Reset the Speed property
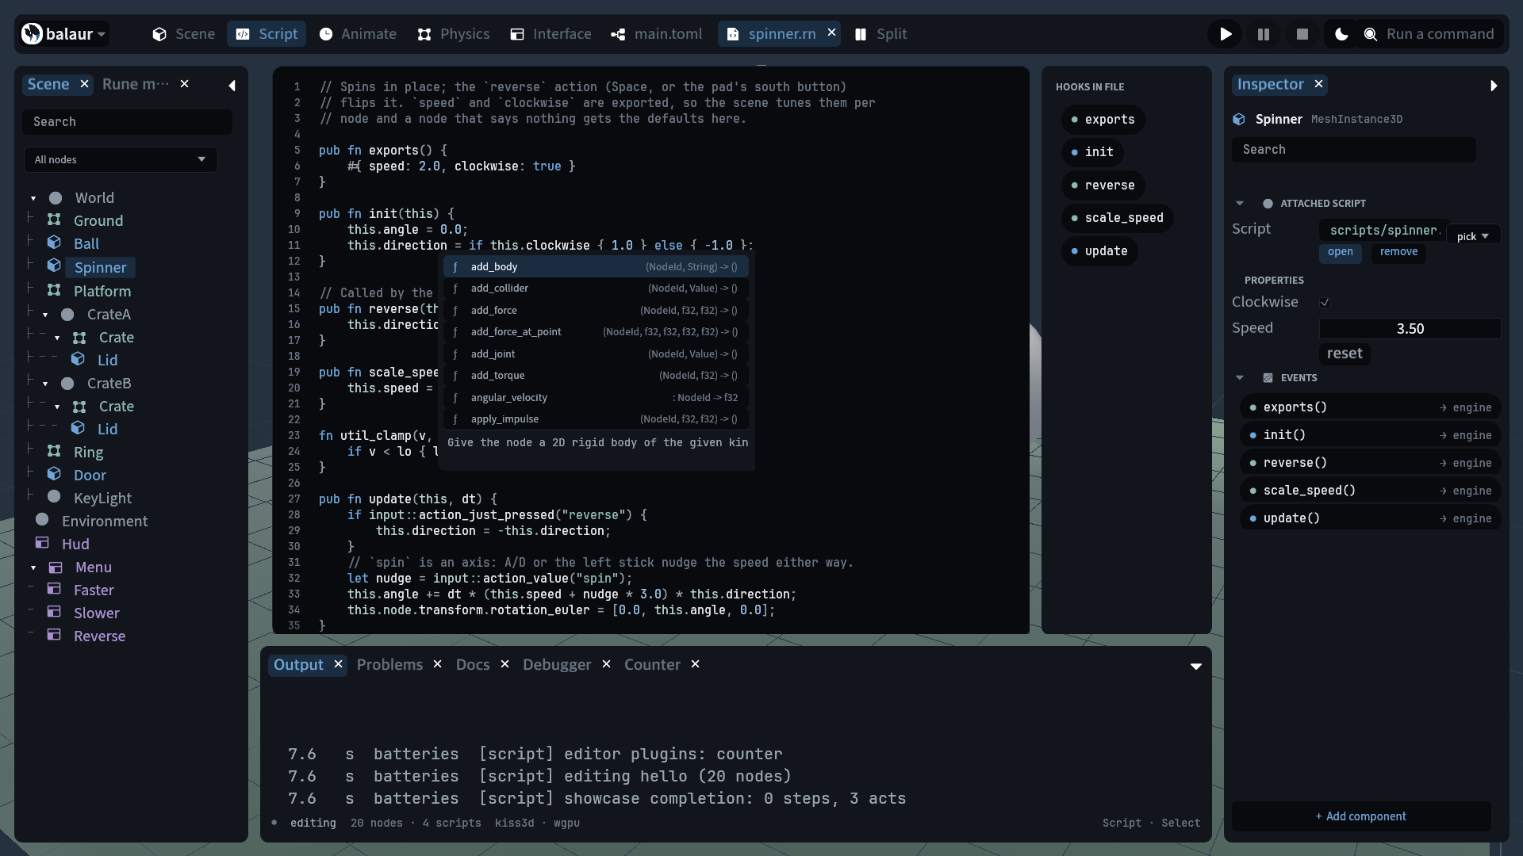Screen dimensions: 1523x856 pyautogui.click(x=1345, y=353)
